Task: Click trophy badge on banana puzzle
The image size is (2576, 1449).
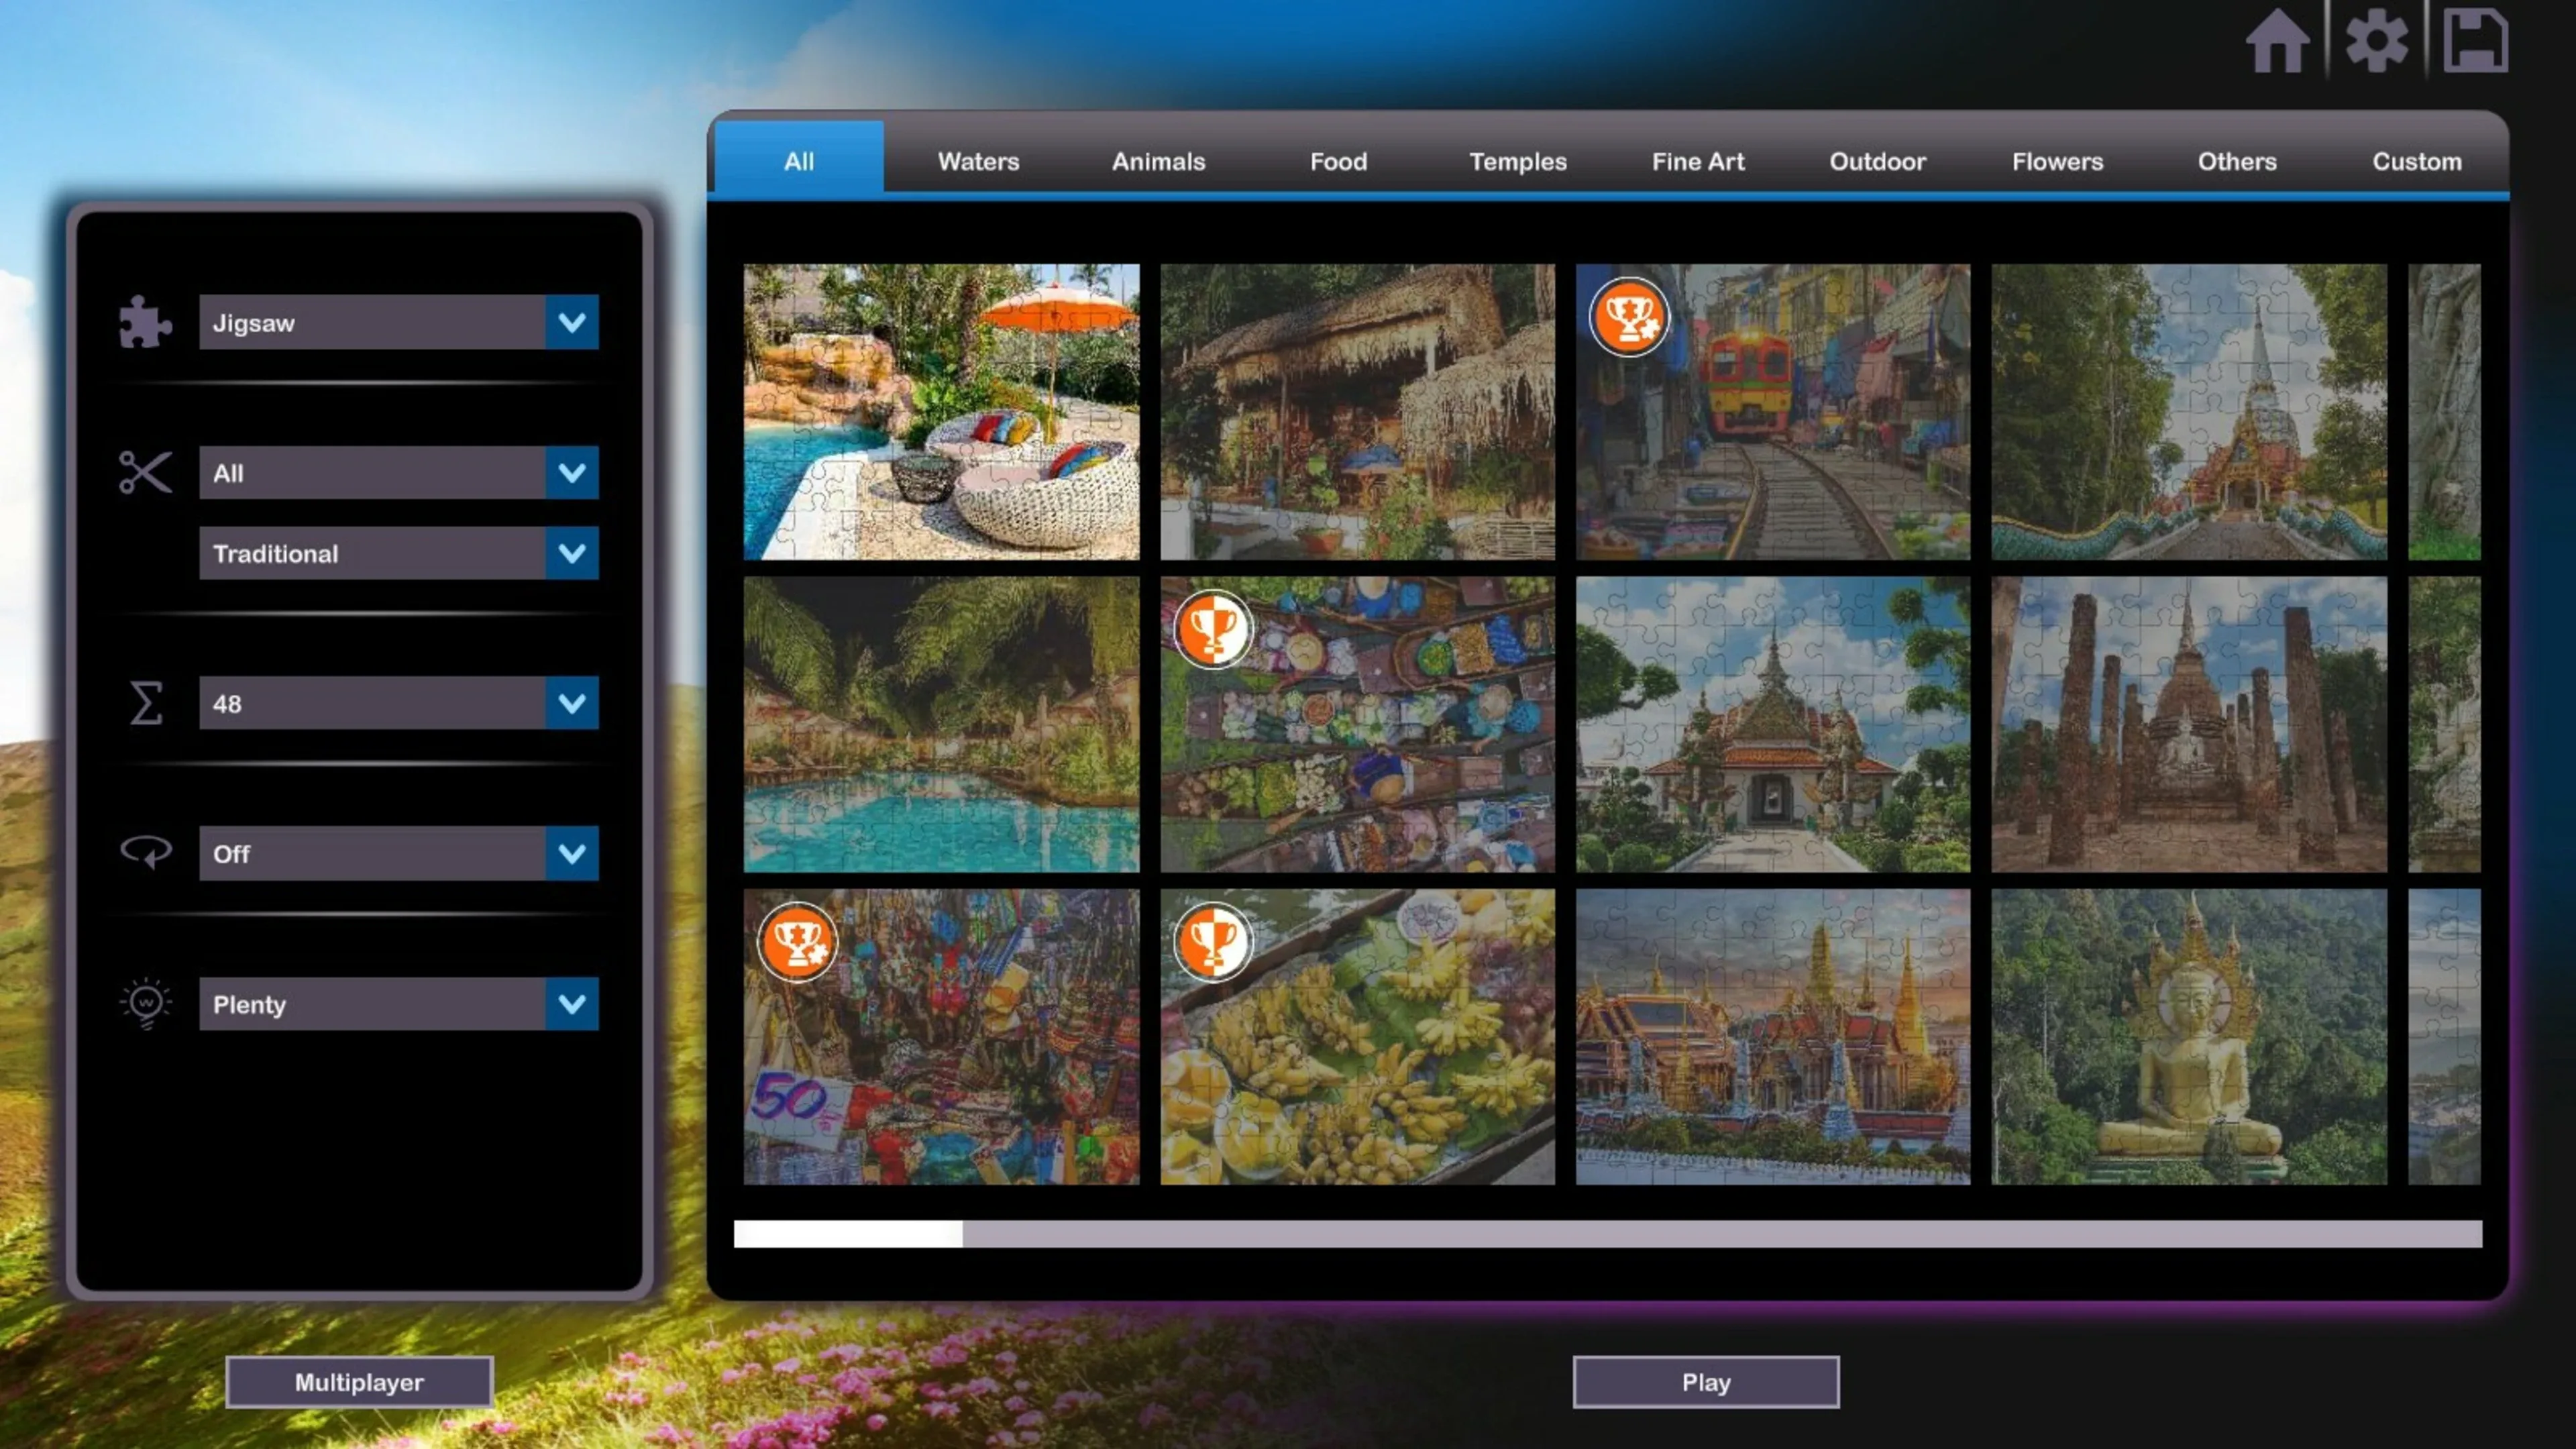Action: click(1212, 942)
